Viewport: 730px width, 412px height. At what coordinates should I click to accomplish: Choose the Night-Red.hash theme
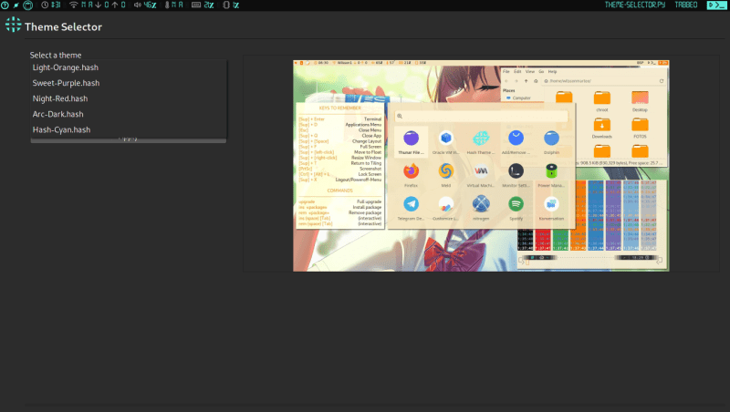coord(60,98)
